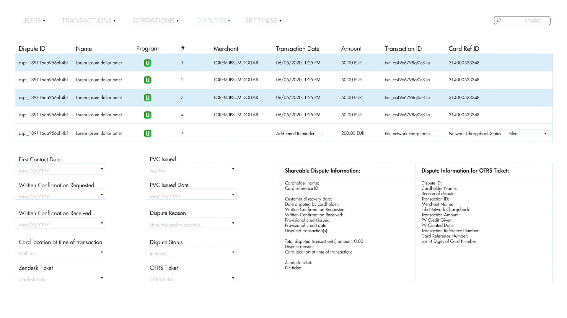The width and height of the screenshot is (567, 318).
Task: Sort by the Transaction Date column header
Action: (297, 49)
